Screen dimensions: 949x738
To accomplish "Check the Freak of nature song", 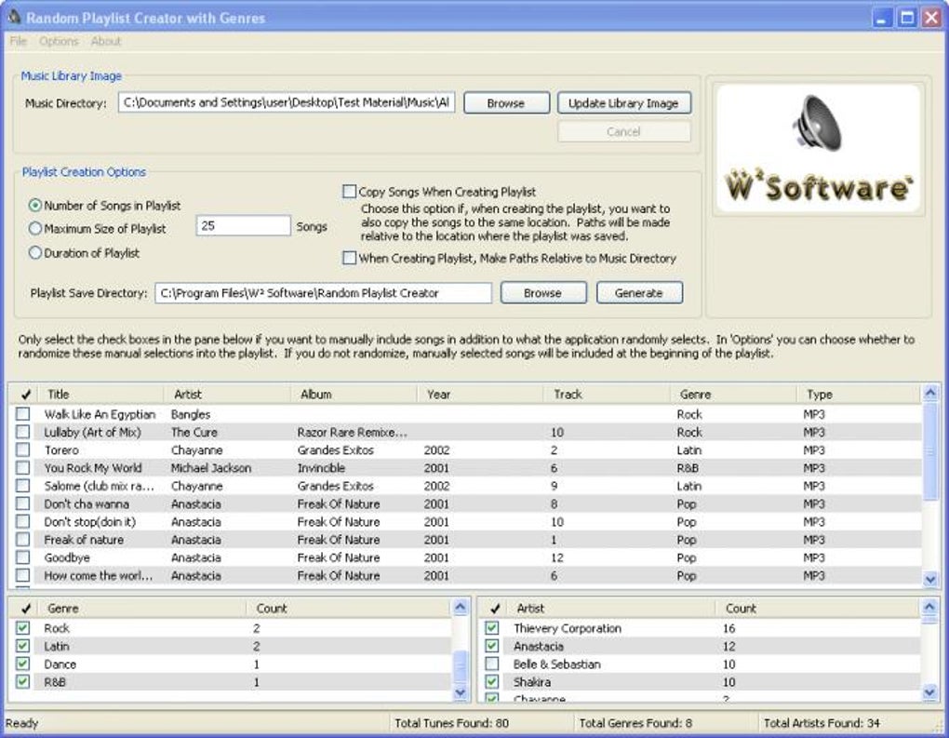I will [23, 540].
